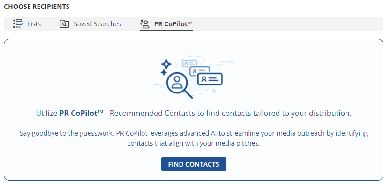The width and height of the screenshot is (391, 184).
Task: Click empty area of the gray tab bar
Action: (287, 24)
